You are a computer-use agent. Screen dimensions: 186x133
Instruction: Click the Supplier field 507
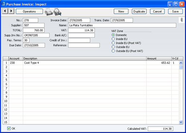[x=34, y=25]
